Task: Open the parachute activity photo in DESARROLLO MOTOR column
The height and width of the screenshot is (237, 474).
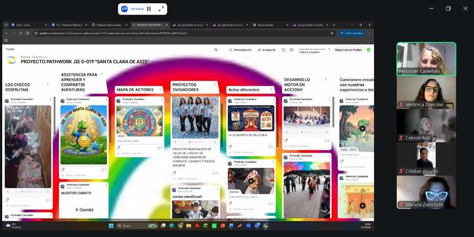Action: coord(307,190)
